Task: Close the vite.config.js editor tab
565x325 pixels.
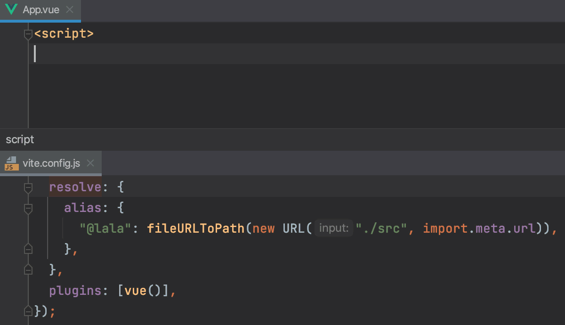Action: [90, 163]
